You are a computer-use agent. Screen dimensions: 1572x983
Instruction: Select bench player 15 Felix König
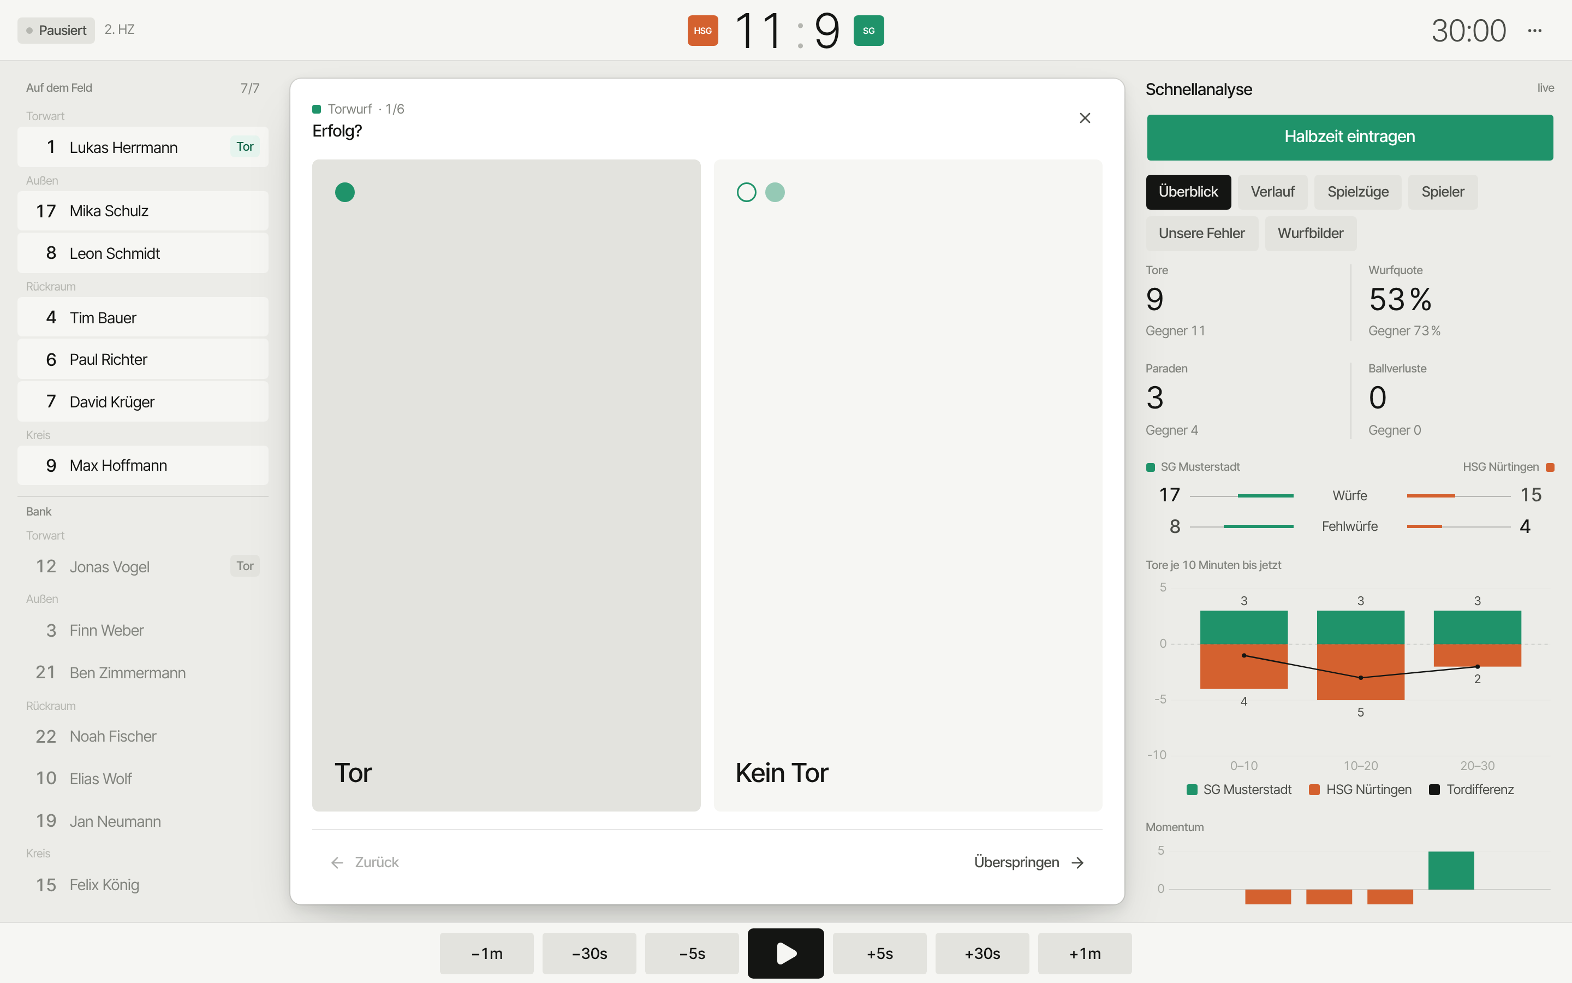pos(143,885)
